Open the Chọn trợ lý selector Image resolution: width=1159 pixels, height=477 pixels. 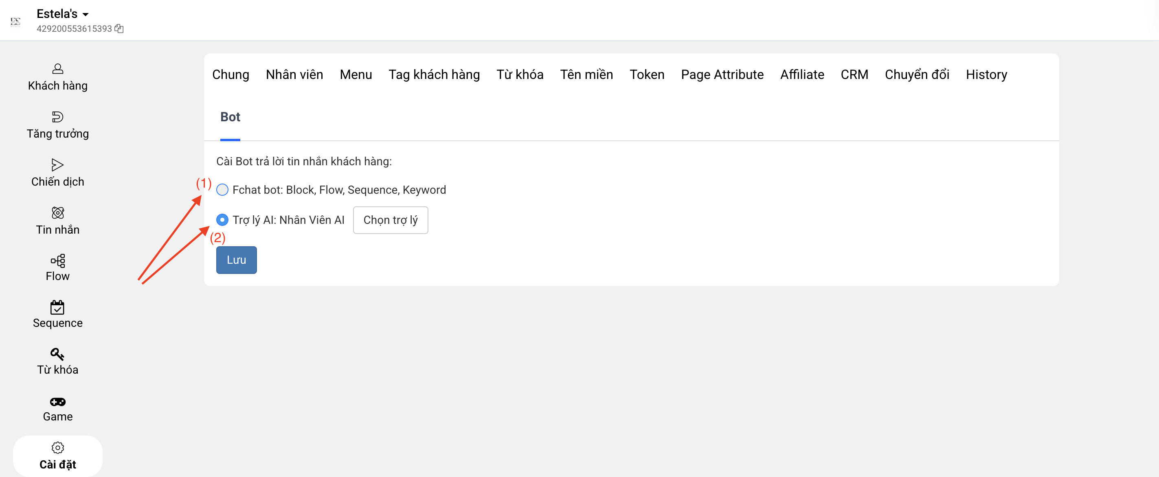(x=390, y=220)
